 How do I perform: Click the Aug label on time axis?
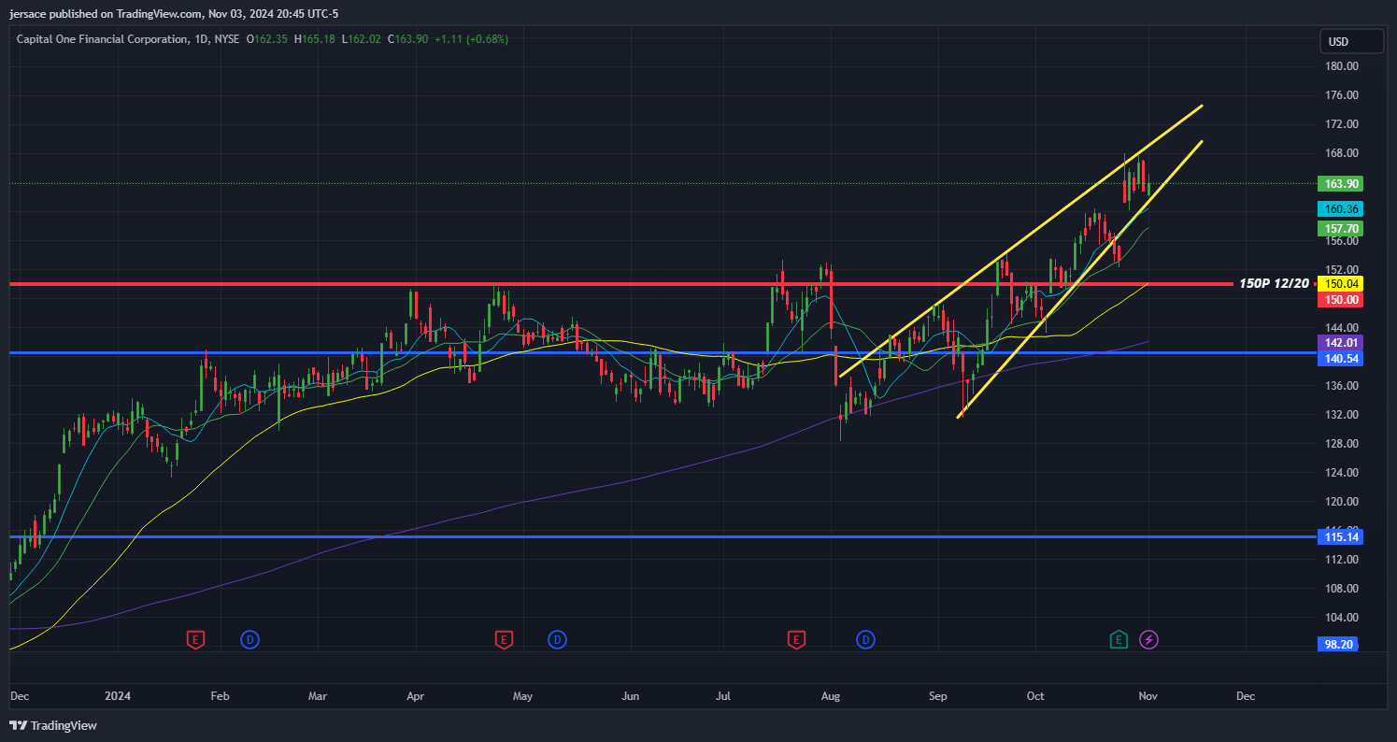(x=831, y=696)
